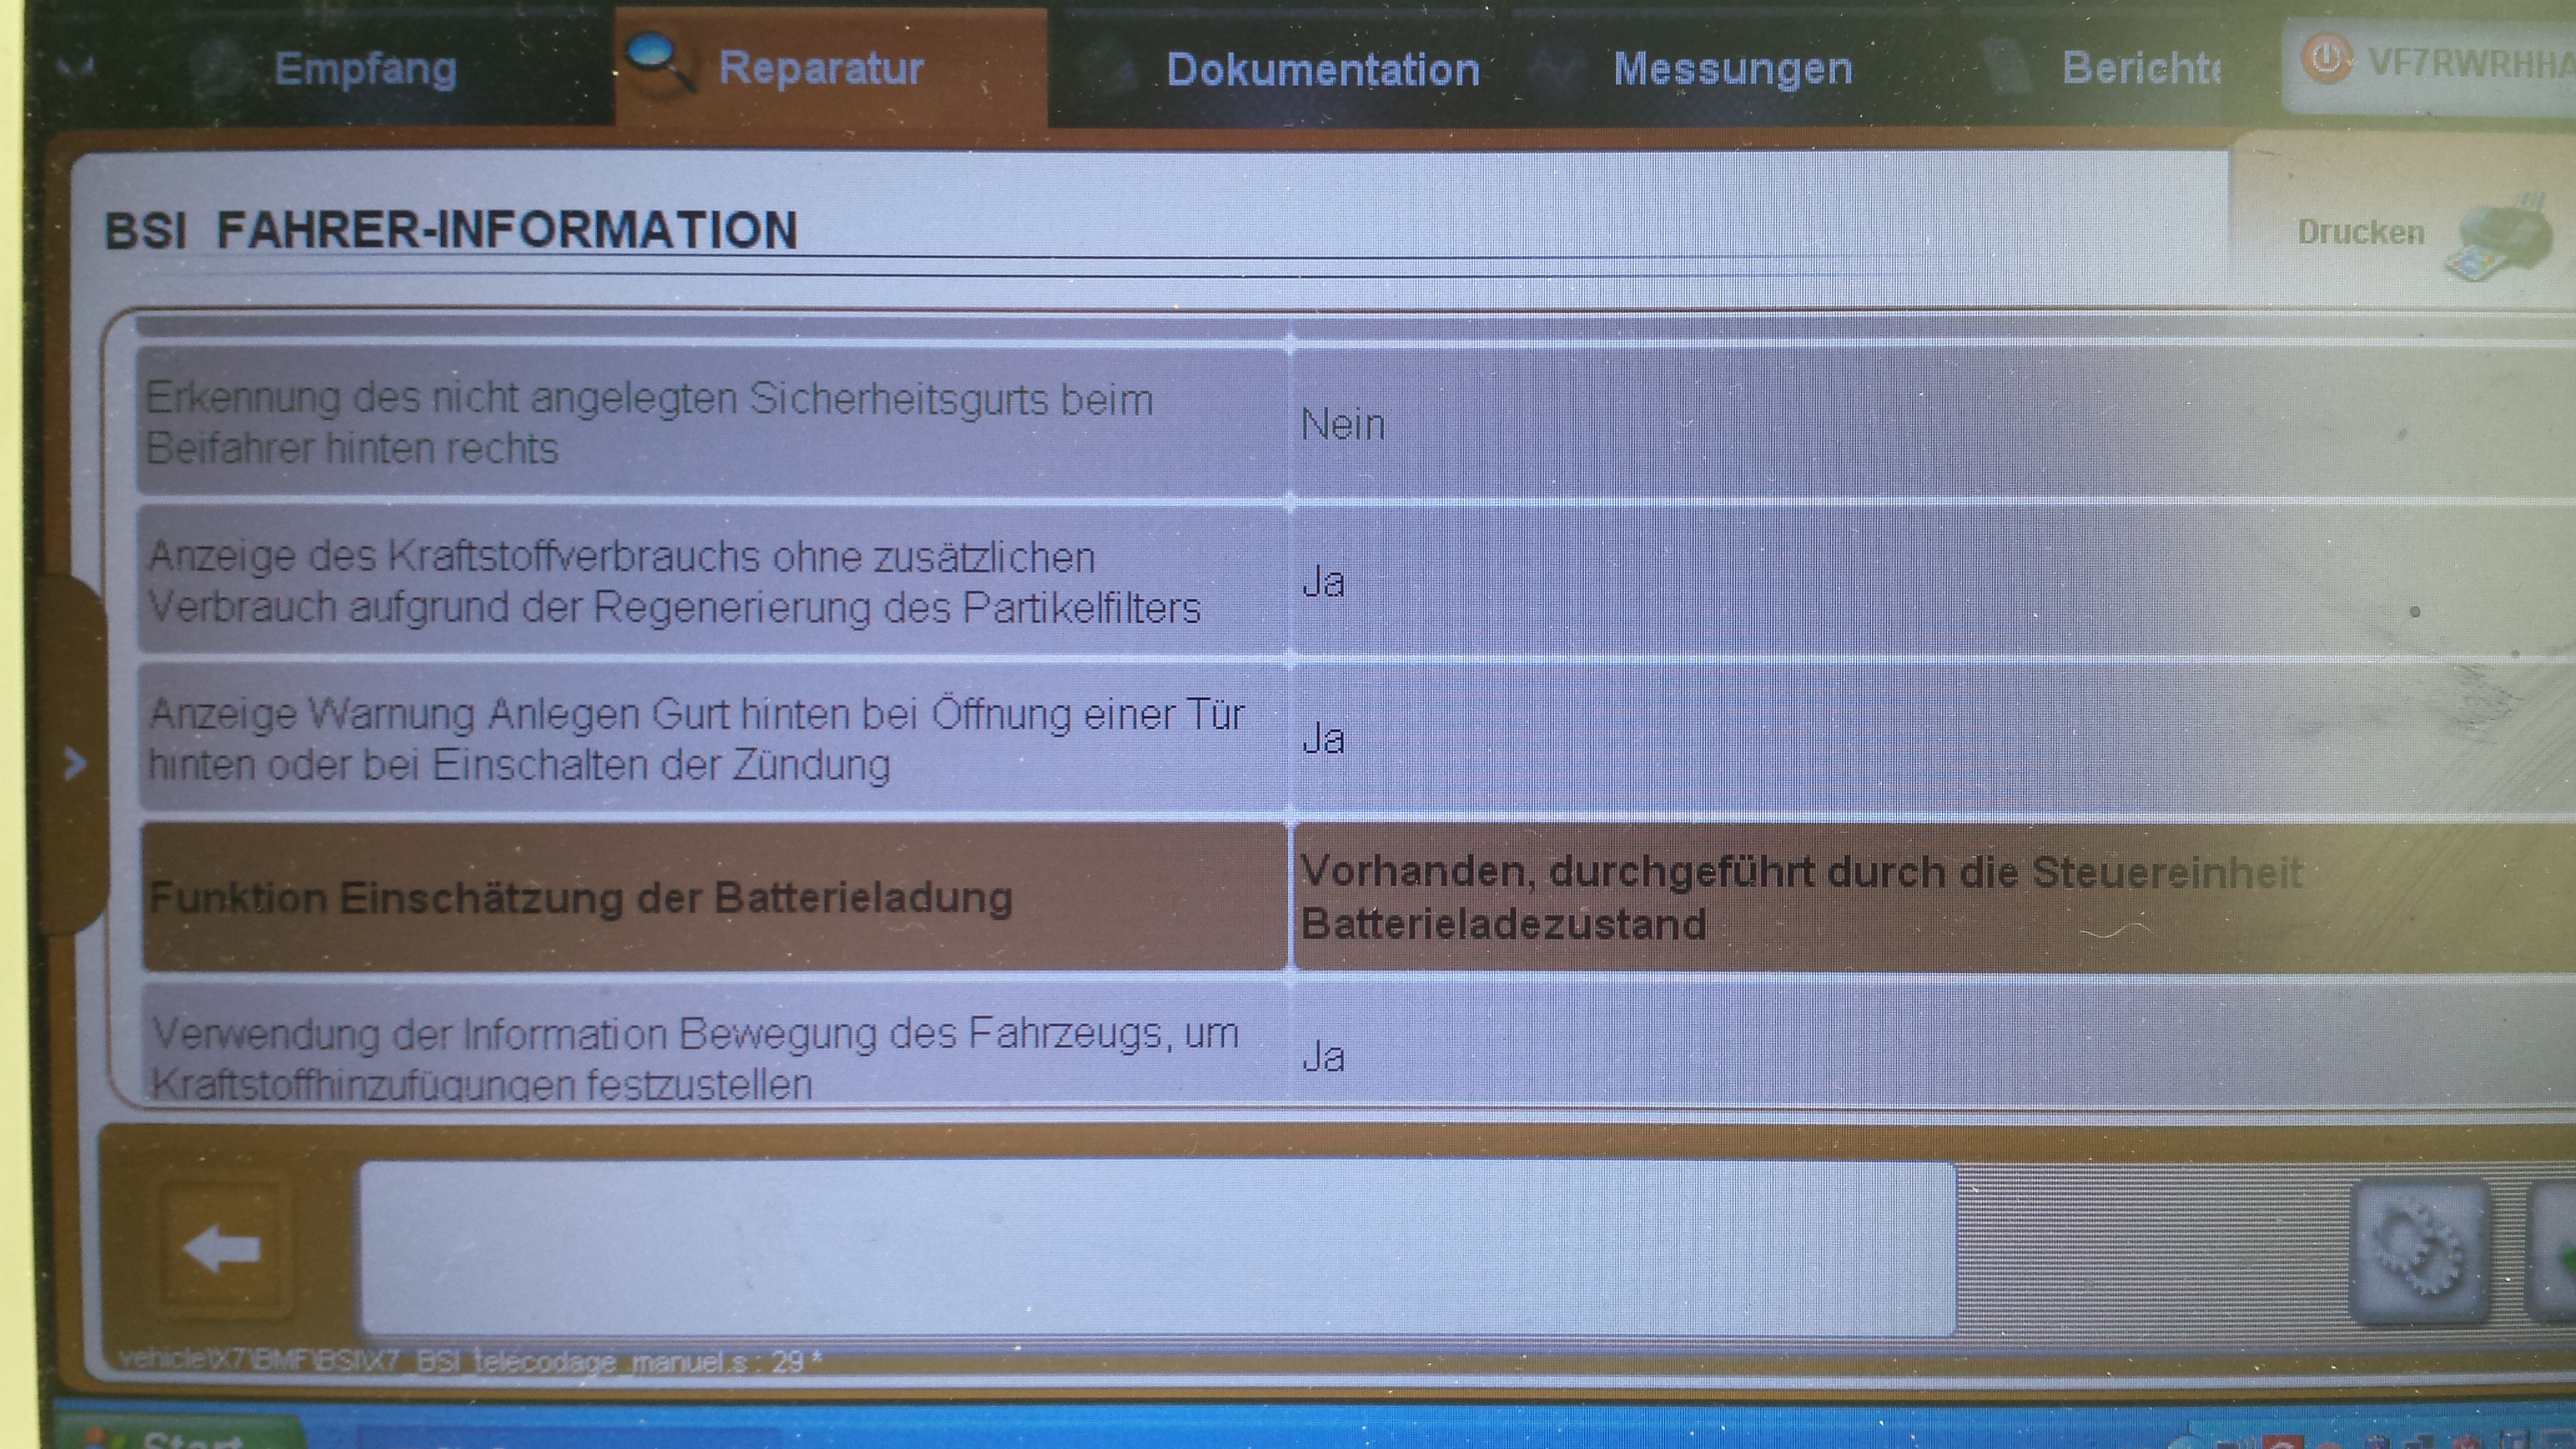Viewport: 2576px width, 1449px height.
Task: Click the empty message field at bottom
Action: point(1157,1248)
